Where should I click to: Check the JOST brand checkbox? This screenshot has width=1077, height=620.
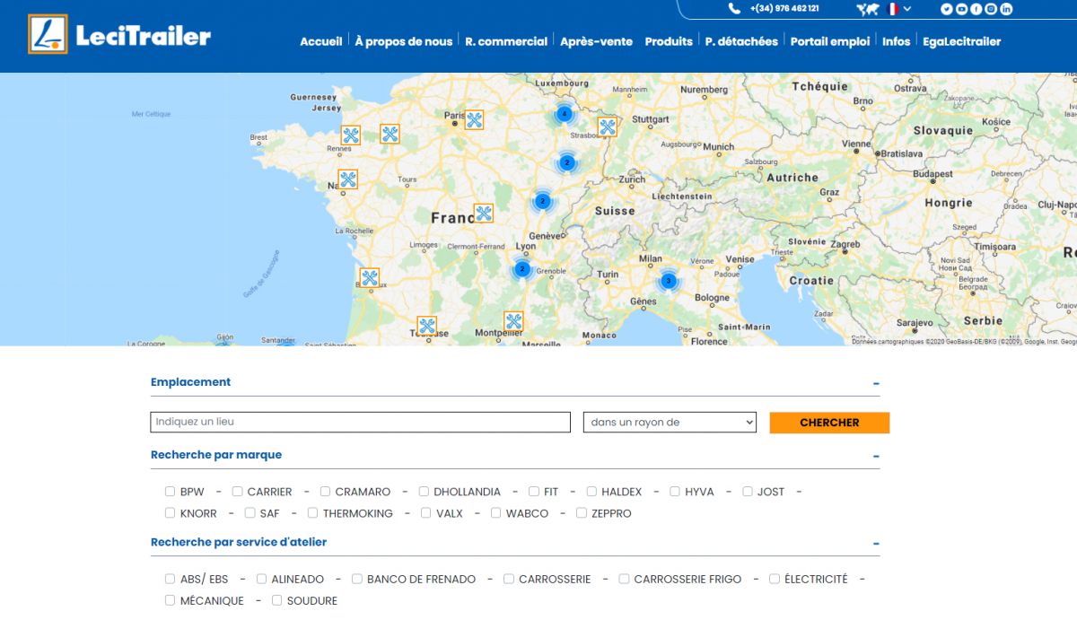pyautogui.click(x=747, y=492)
